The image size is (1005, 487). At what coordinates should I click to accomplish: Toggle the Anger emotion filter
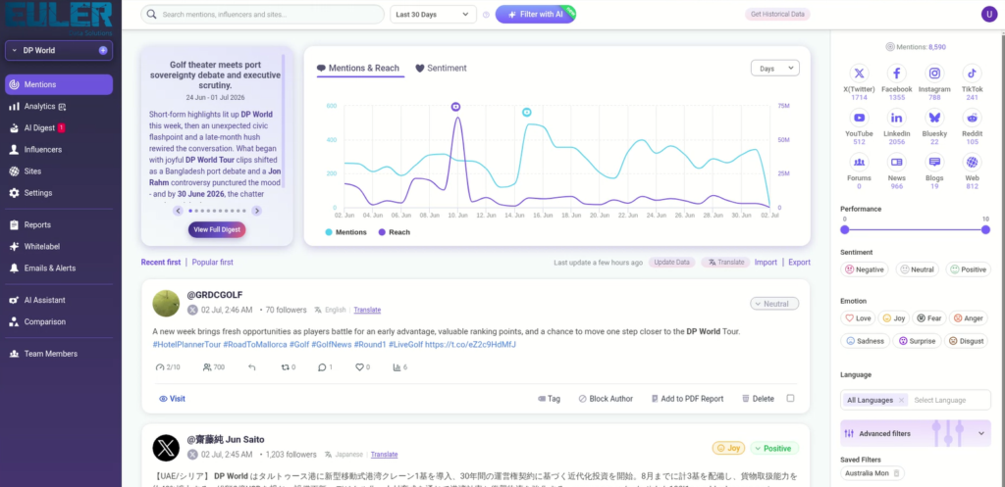[967, 317]
